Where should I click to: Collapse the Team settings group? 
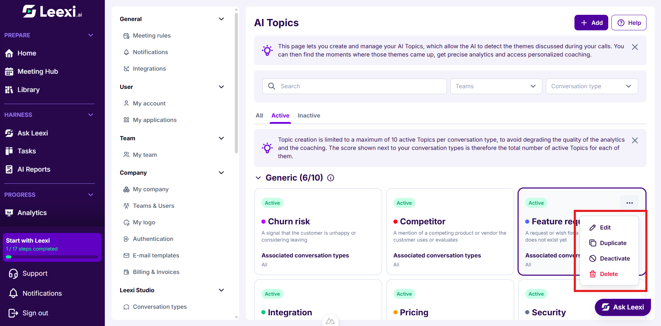[x=221, y=138]
